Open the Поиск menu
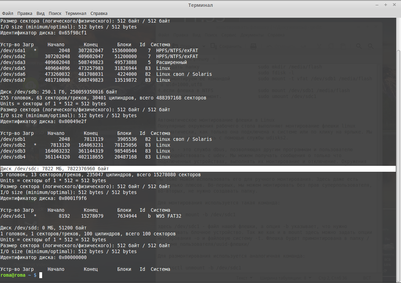The height and width of the screenshot is (283, 401). pyautogui.click(x=55, y=14)
